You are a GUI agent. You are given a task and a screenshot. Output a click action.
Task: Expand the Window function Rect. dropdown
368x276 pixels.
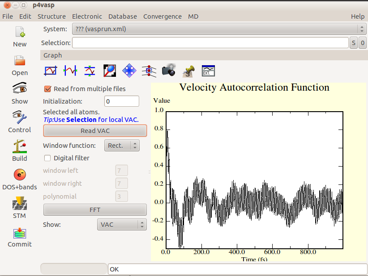point(122,146)
